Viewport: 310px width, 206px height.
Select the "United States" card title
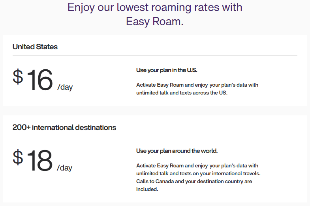coord(35,46)
